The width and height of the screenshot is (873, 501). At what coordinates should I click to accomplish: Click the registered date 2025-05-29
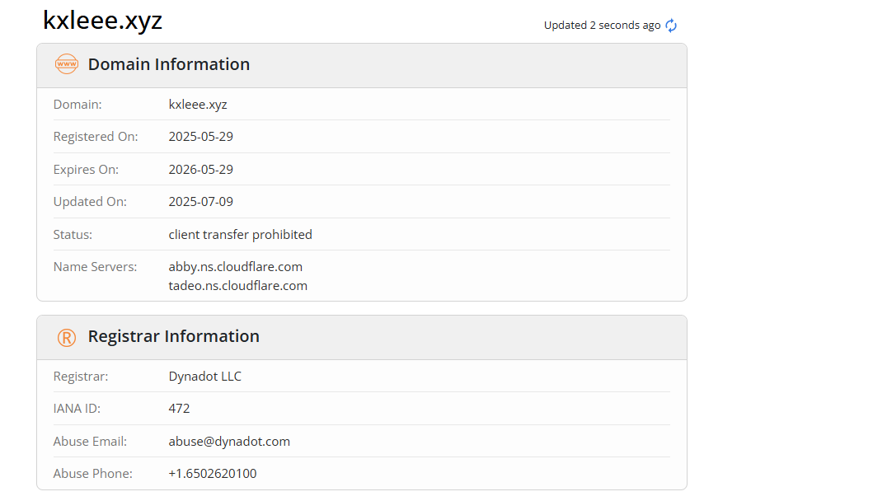point(201,137)
